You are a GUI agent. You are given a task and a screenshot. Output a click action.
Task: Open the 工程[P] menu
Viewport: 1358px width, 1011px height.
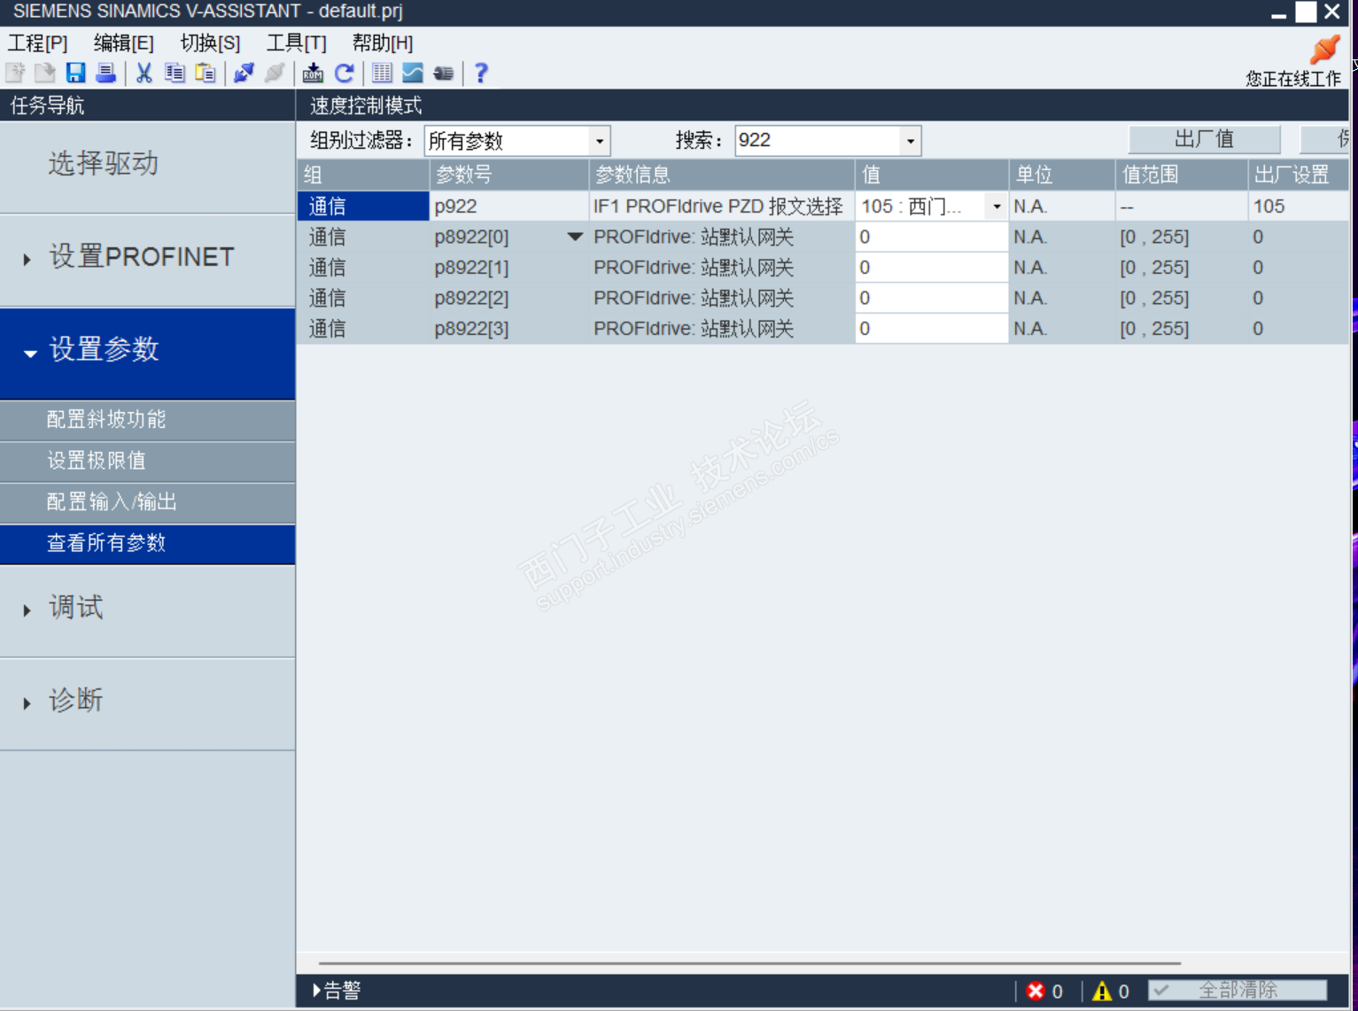[x=37, y=43]
